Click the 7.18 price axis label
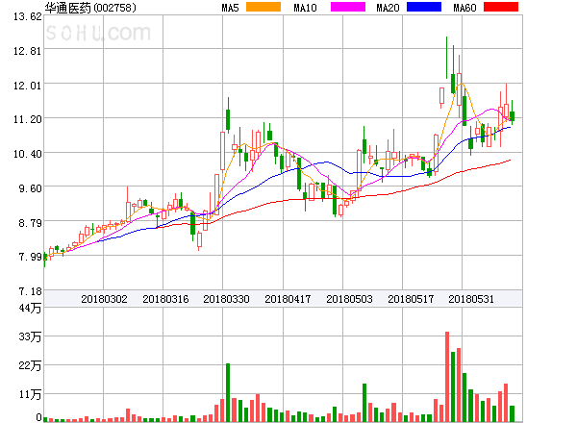Viewport: 577px width, 423px height. click(30, 291)
